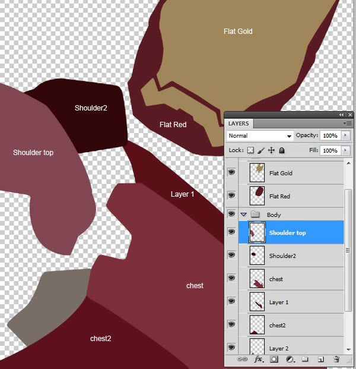Select the Shoulder top layer name
Viewport: 356px width, 369px height.
pos(287,233)
